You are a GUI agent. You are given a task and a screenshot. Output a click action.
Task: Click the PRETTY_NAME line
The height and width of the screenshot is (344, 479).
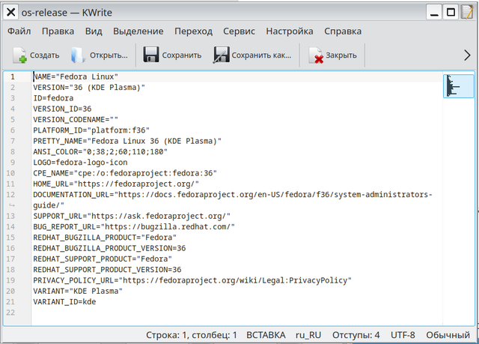pyautogui.click(x=127, y=141)
